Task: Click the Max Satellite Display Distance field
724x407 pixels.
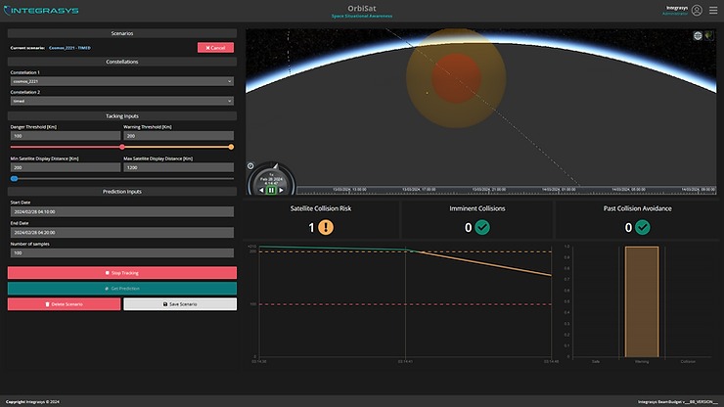Action: (x=179, y=167)
